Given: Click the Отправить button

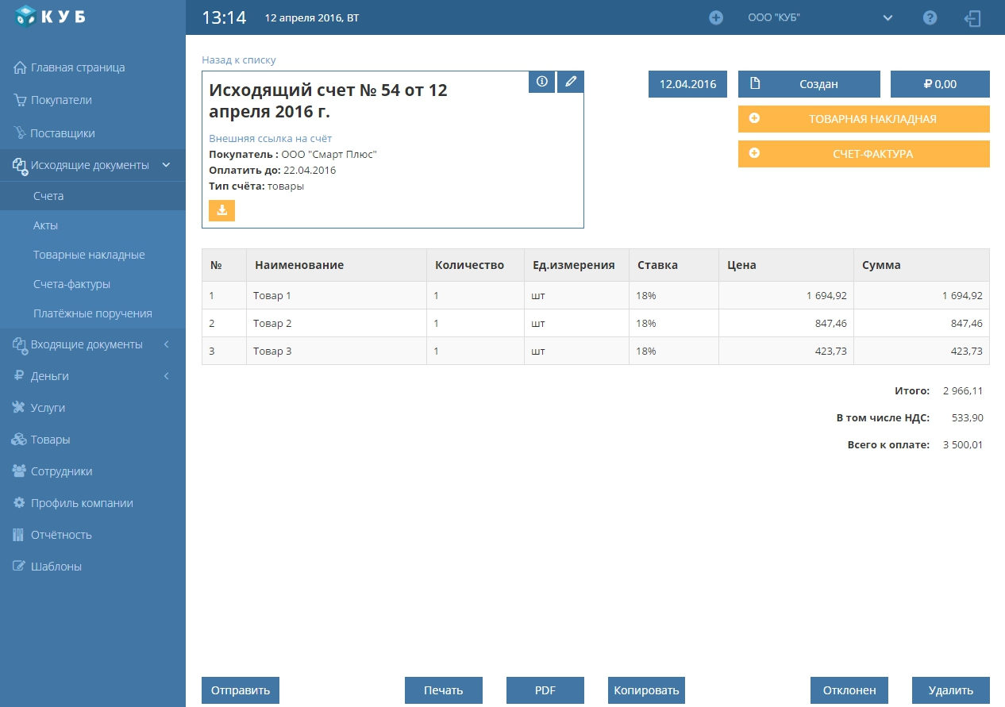Looking at the screenshot, I should (x=241, y=690).
